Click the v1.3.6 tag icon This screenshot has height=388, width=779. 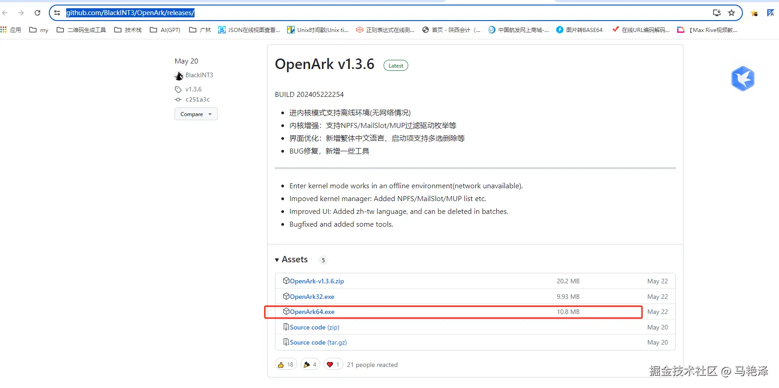(178, 90)
